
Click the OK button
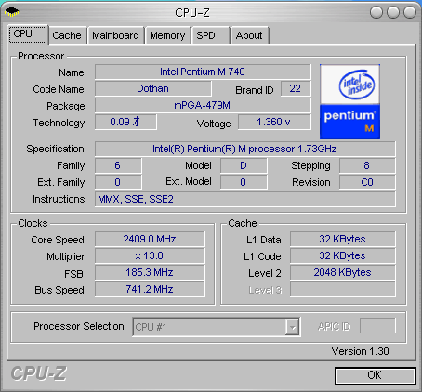376,376
